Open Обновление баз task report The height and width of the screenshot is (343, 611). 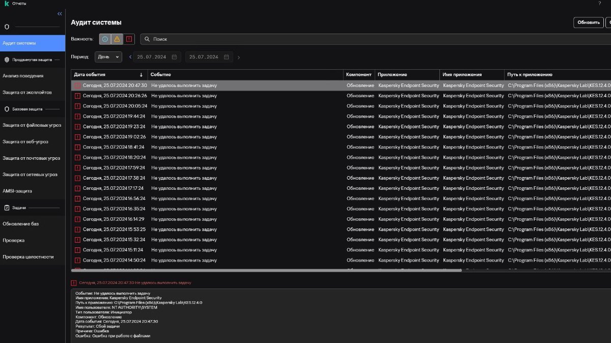(x=20, y=224)
